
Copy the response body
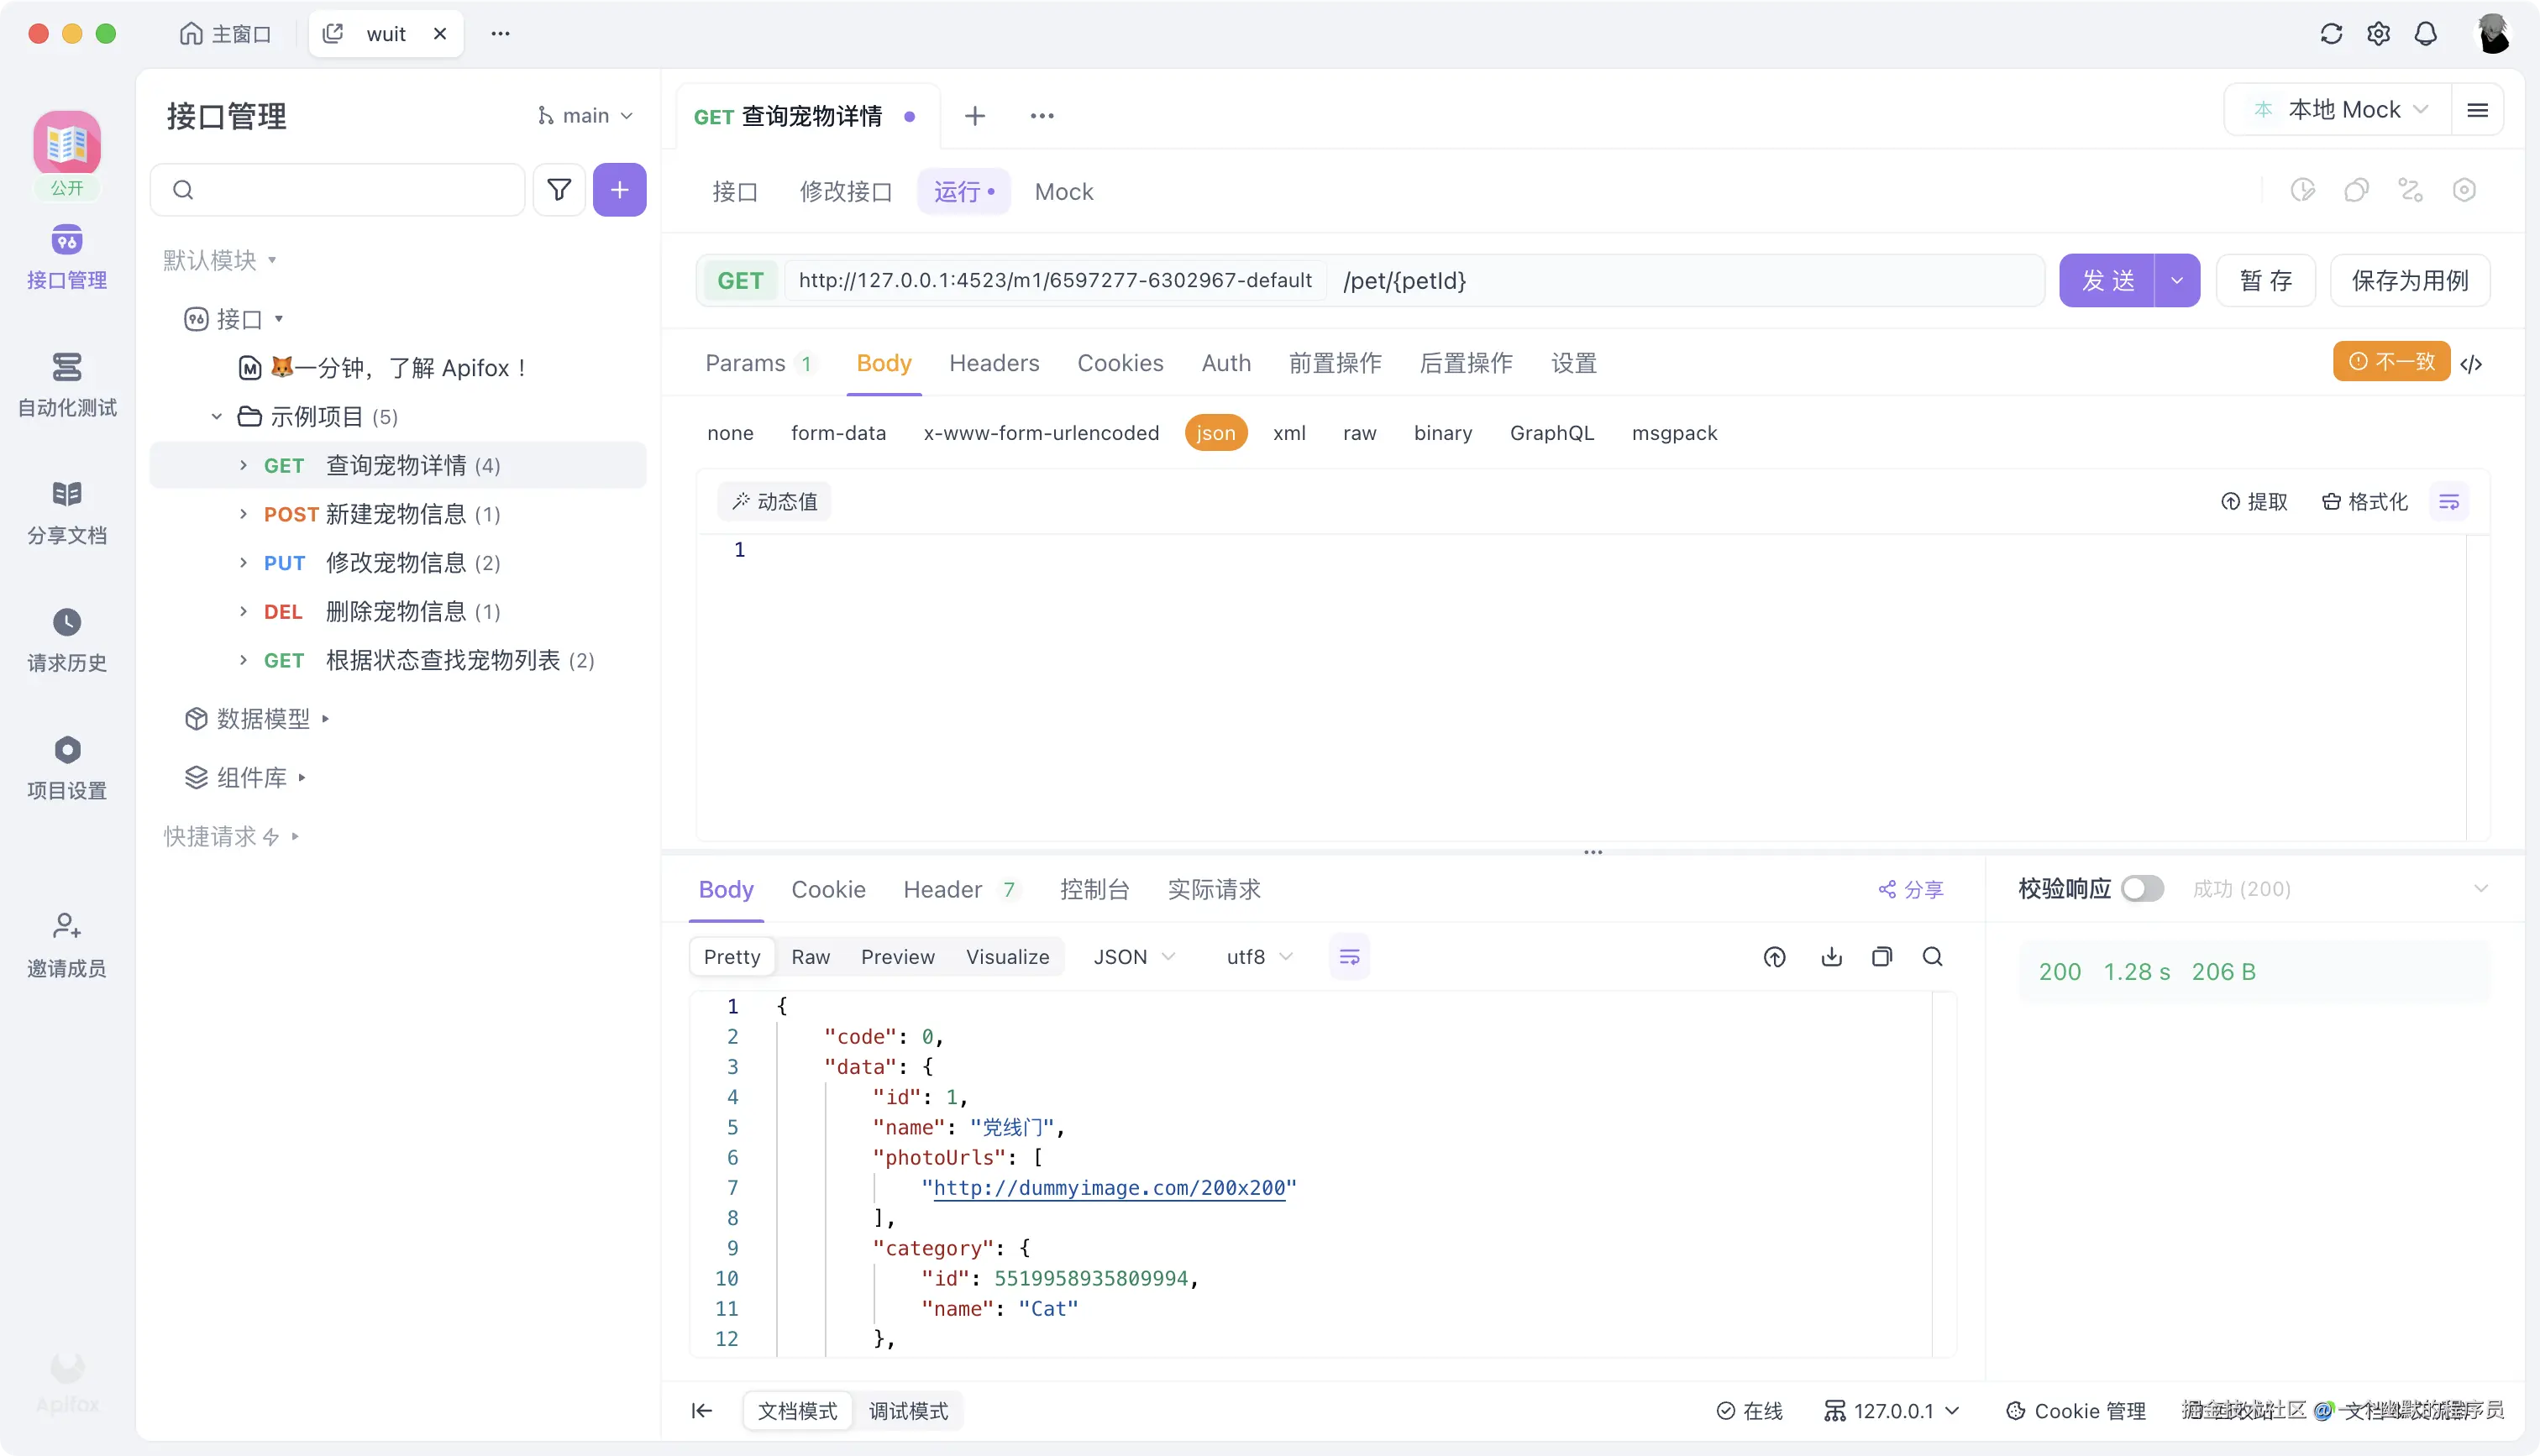(x=1882, y=956)
